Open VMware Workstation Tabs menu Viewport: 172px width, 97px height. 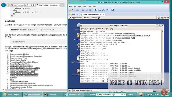(89, 6)
